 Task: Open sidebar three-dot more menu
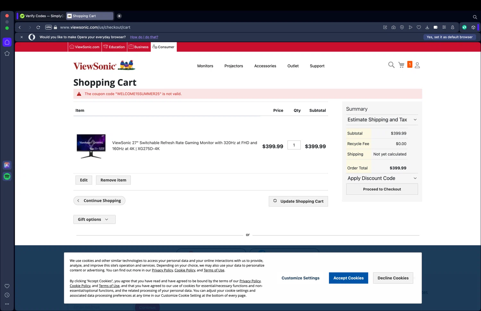pos(7,304)
